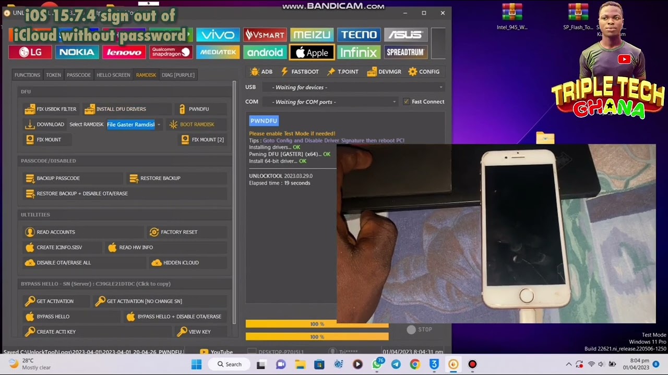The height and width of the screenshot is (375, 668).
Task: Click the taskbar Search box
Action: click(x=230, y=364)
